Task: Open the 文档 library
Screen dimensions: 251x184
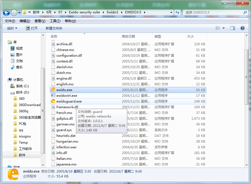Action: [17, 61]
